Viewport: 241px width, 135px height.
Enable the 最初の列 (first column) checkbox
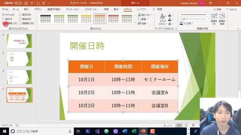(x=20, y=15)
